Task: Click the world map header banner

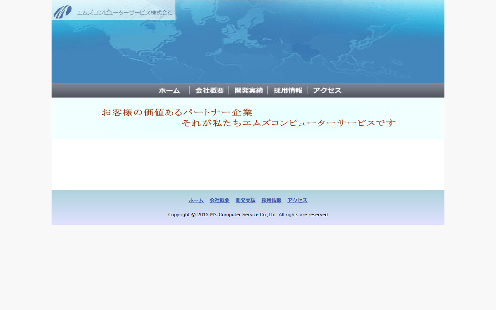Action: pyautogui.click(x=248, y=41)
